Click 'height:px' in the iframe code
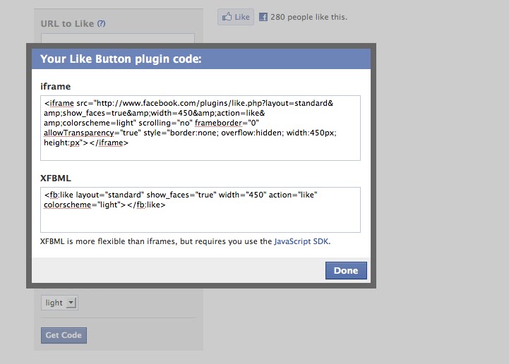The height and width of the screenshot is (364, 509). (62, 142)
